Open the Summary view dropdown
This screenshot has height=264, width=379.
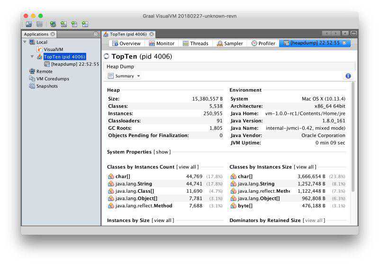pos(124,76)
